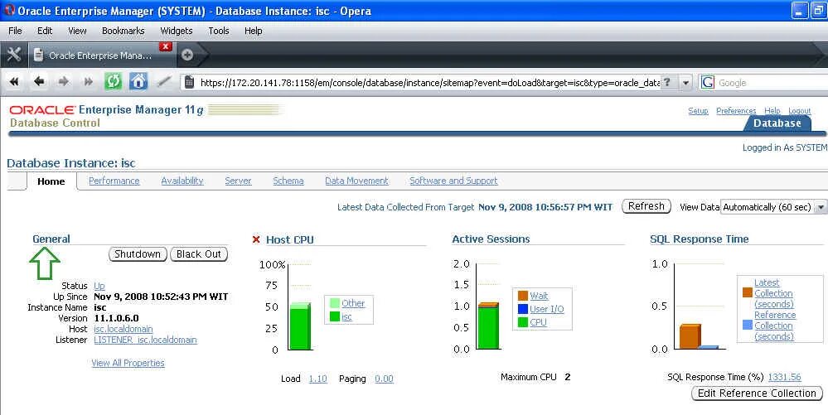The width and height of the screenshot is (828, 415).
Task: Click Reference Collection (seconds) legend link
Action: [x=775, y=326]
